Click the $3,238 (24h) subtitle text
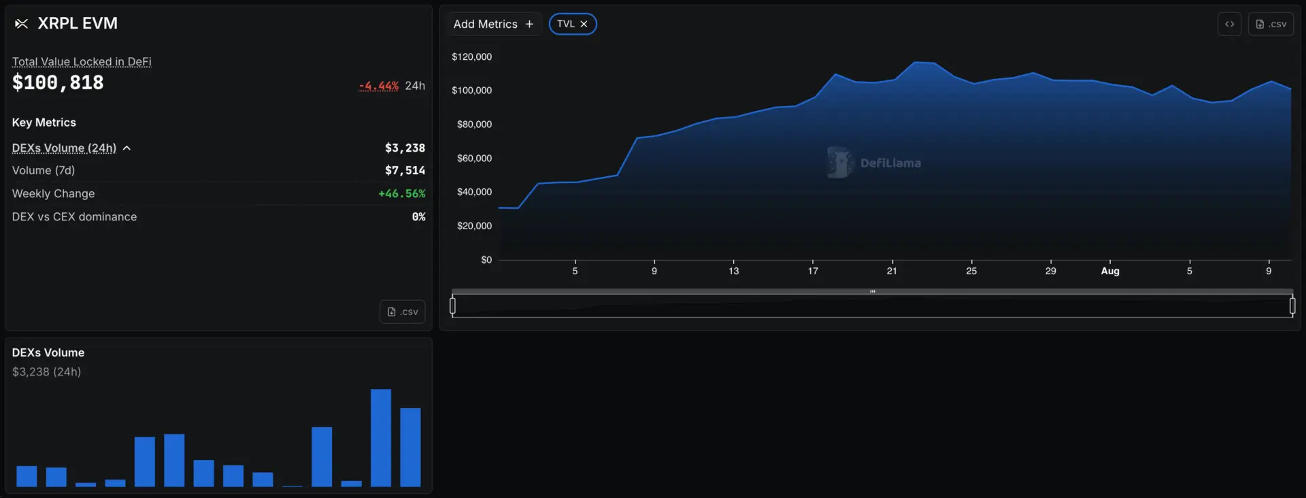The height and width of the screenshot is (498, 1306). [x=46, y=371]
